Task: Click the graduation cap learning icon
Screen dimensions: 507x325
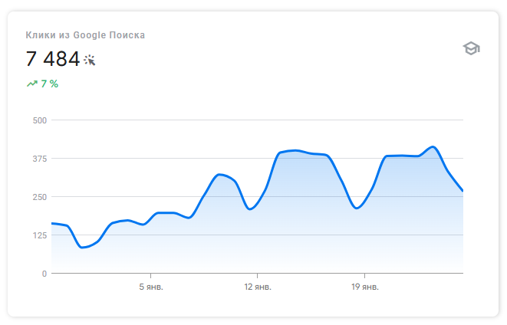Action: point(470,49)
